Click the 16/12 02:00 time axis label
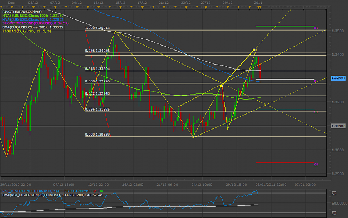348x218 pixels. pyautogui.click(x=133, y=185)
